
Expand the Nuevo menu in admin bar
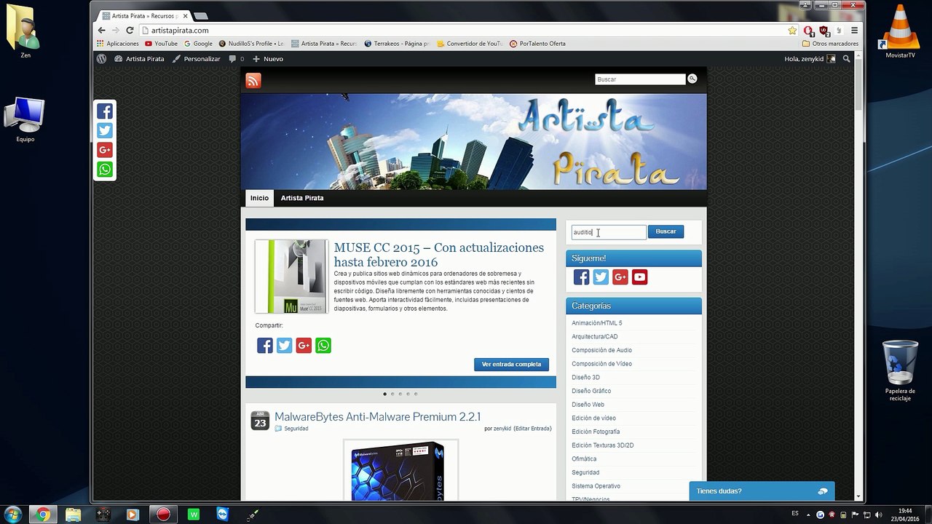(268, 59)
